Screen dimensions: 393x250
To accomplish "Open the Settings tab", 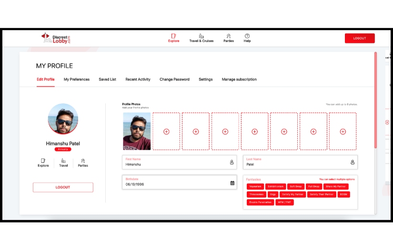I will click(x=205, y=80).
